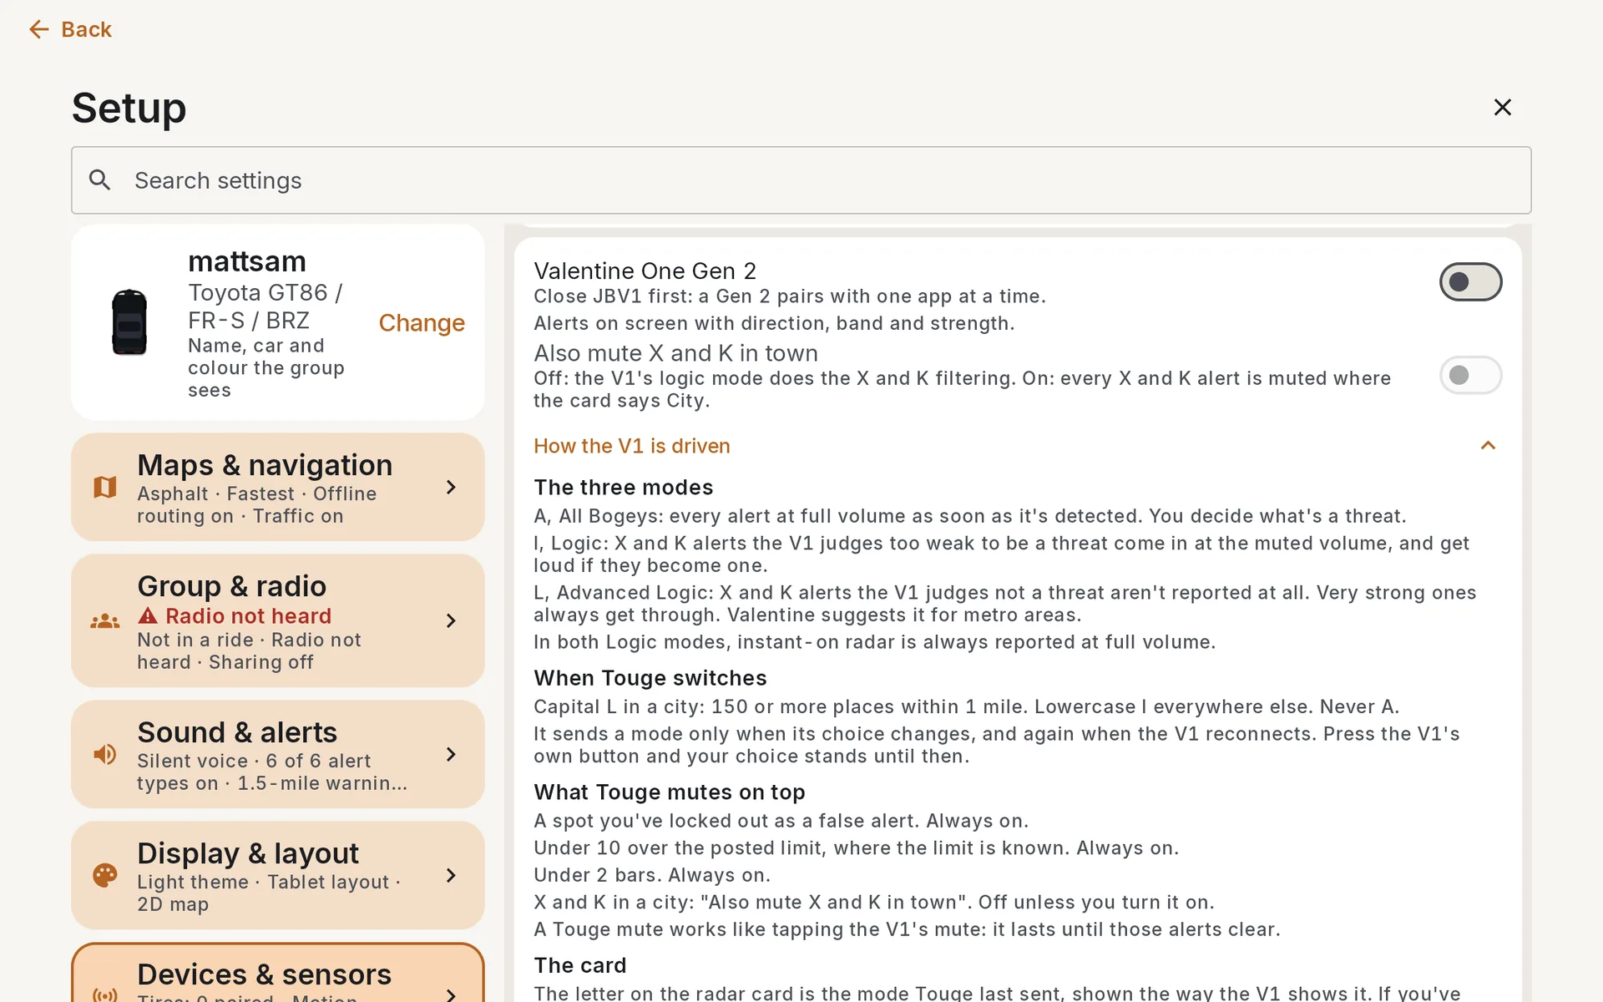
Task: Click the heading 'When Touge switches'
Action: [650, 678]
